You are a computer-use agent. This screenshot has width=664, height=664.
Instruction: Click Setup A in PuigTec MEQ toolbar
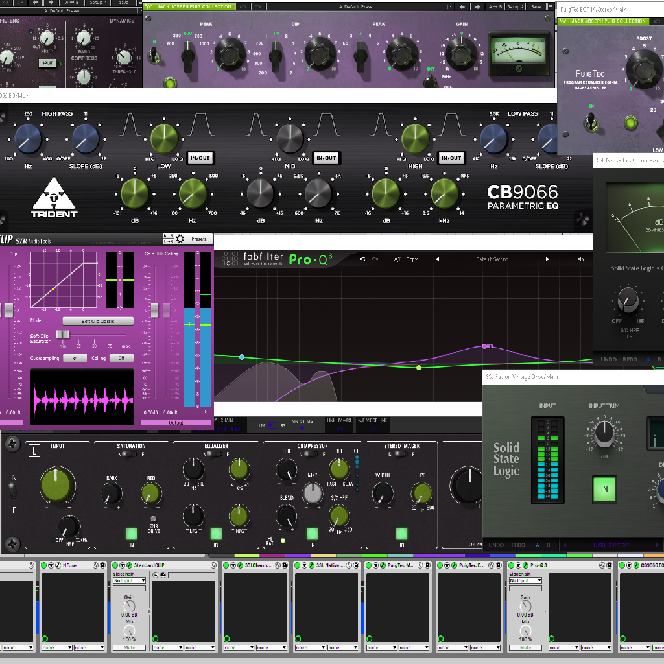516,6
